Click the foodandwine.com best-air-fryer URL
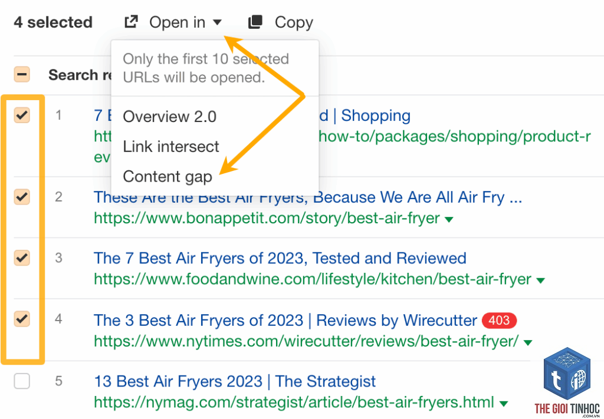The height and width of the screenshot is (419, 604). click(x=313, y=279)
